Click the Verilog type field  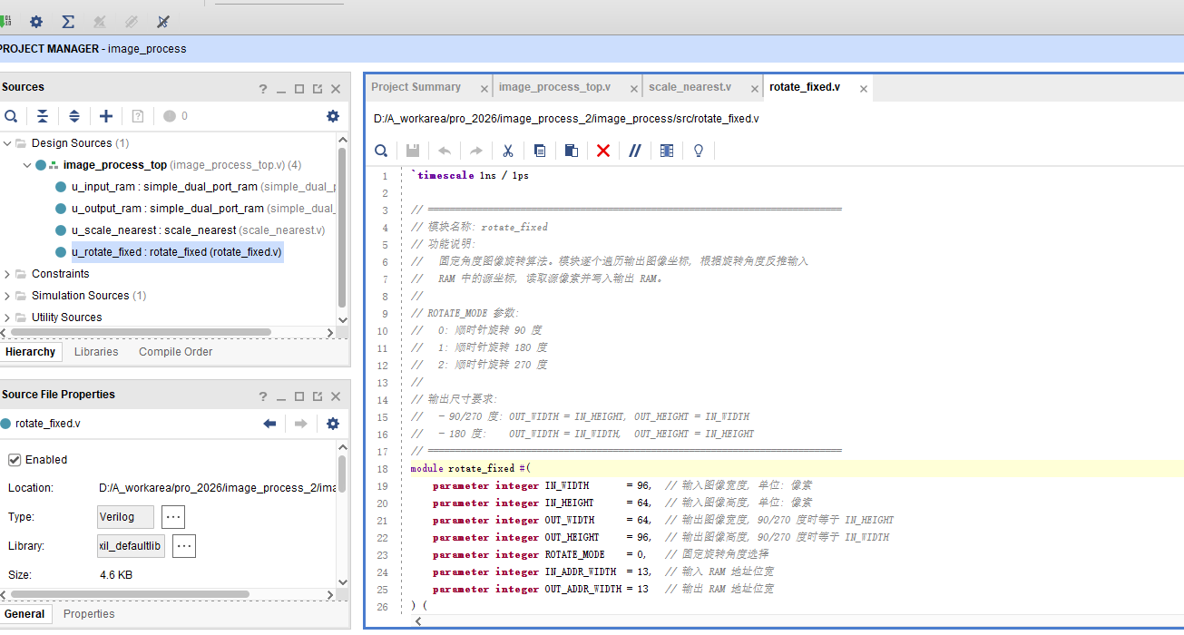(x=126, y=517)
